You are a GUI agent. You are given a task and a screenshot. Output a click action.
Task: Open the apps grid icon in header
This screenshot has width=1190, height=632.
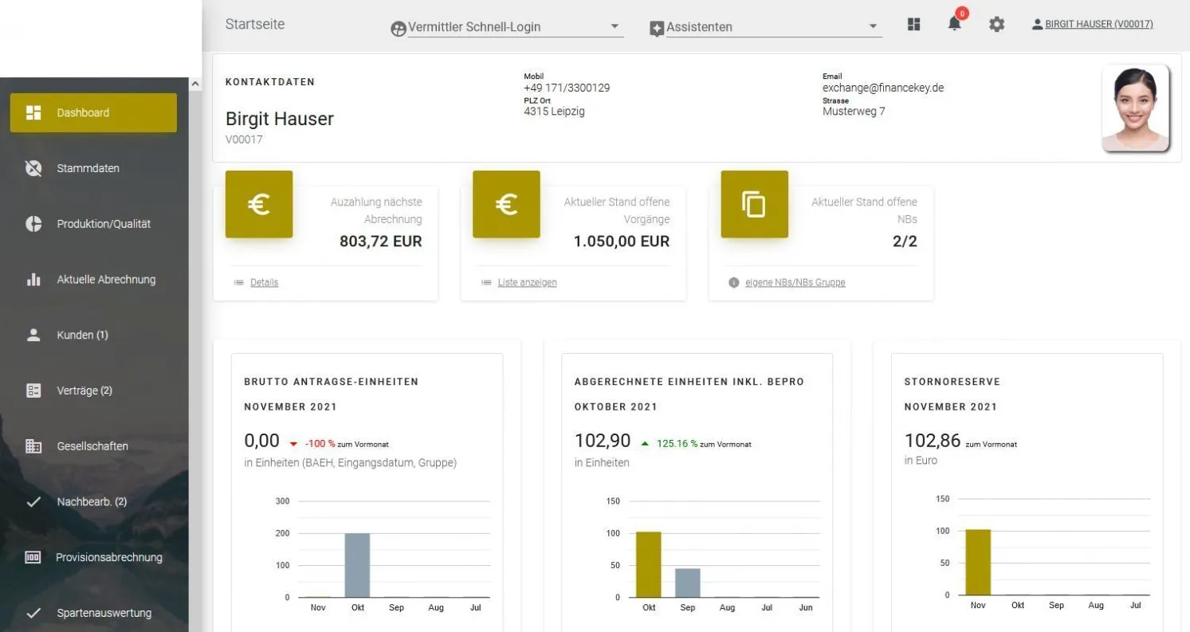pos(913,24)
